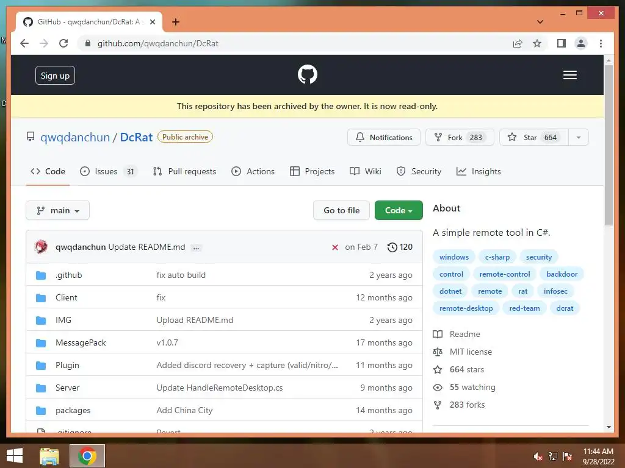Click the browser back arrow
Image resolution: width=625 pixels, height=468 pixels.
(24, 43)
